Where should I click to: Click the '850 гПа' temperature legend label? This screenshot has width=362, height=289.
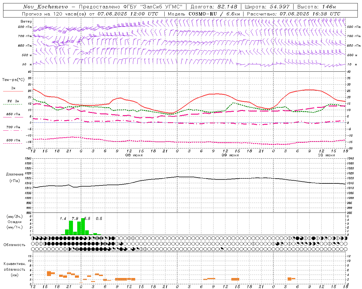click(x=13, y=114)
